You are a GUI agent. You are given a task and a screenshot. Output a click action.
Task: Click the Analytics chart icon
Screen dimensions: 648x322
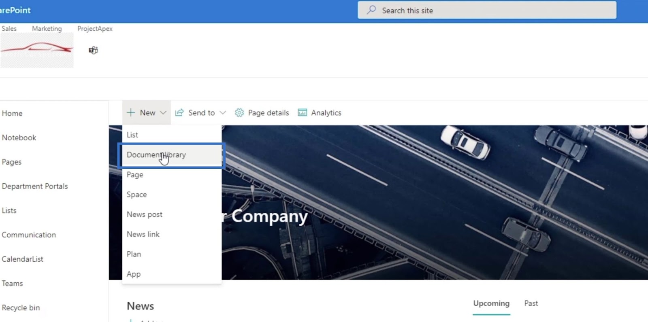click(x=302, y=112)
